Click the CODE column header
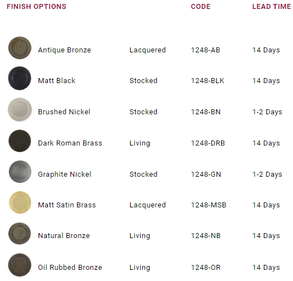 tap(201, 7)
